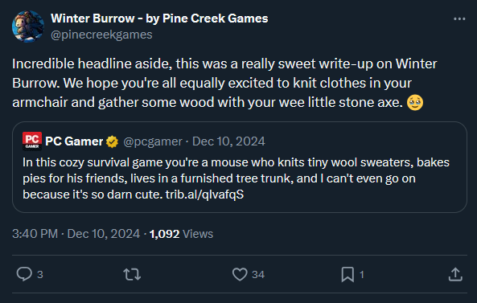Open quoted tweet date Dec 10, 2024
The height and width of the screenshot is (303, 477).
pos(228,141)
